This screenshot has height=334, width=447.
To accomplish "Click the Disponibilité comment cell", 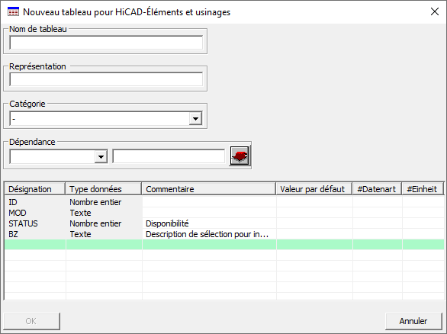I will 209,223.
